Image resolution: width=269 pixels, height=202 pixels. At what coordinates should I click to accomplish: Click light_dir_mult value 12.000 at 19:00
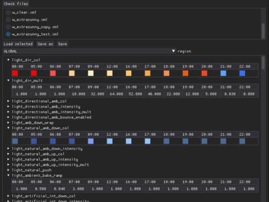pos(192,94)
